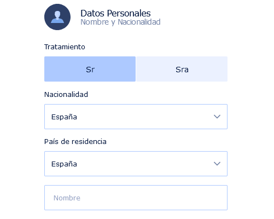Screen dimensions: 274x219
Task: Focus the Nombre input field
Action: 136,198
